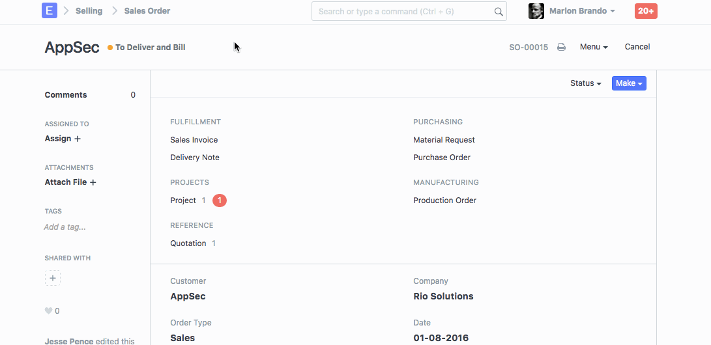Click the ERPNext home logo icon

coord(49,11)
